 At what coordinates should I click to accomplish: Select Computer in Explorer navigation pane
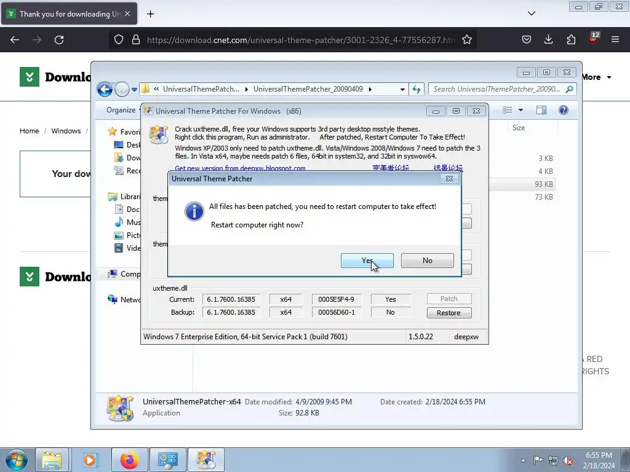pyautogui.click(x=124, y=273)
